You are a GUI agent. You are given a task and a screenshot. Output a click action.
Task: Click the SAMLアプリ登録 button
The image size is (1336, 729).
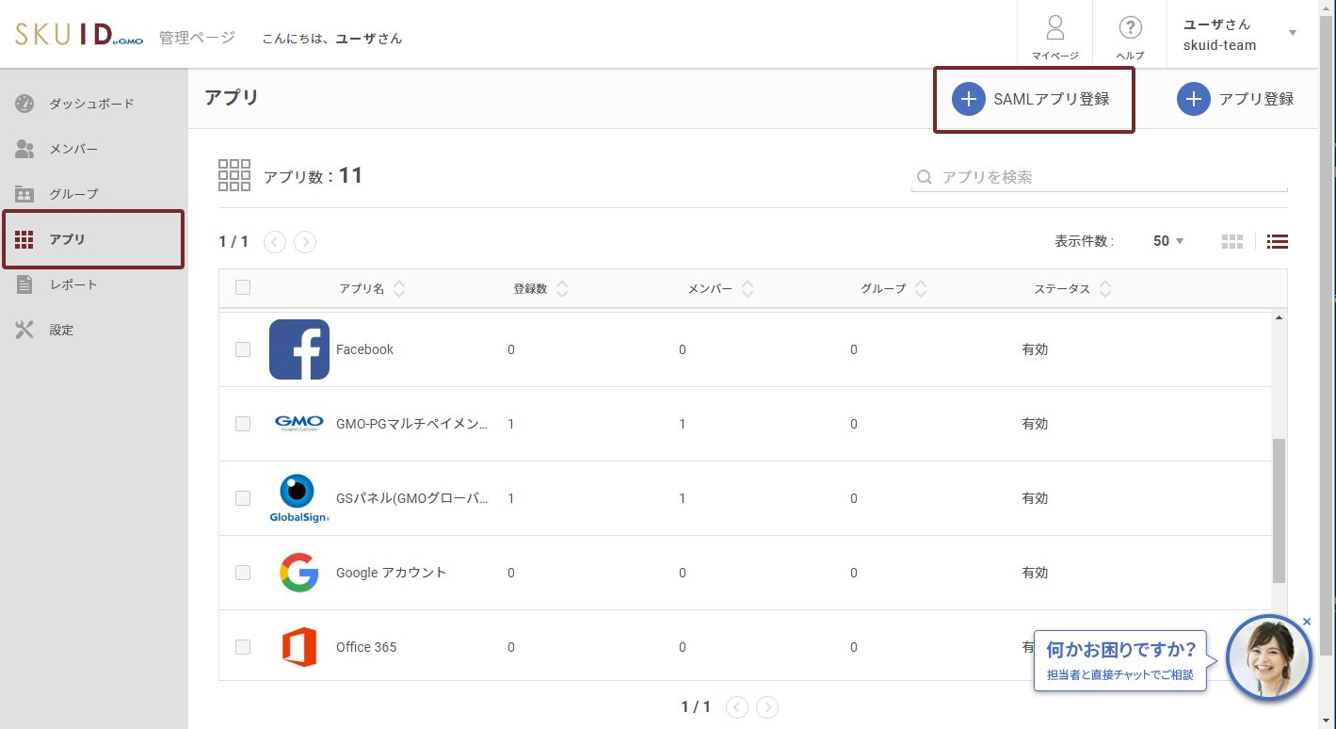(1033, 99)
